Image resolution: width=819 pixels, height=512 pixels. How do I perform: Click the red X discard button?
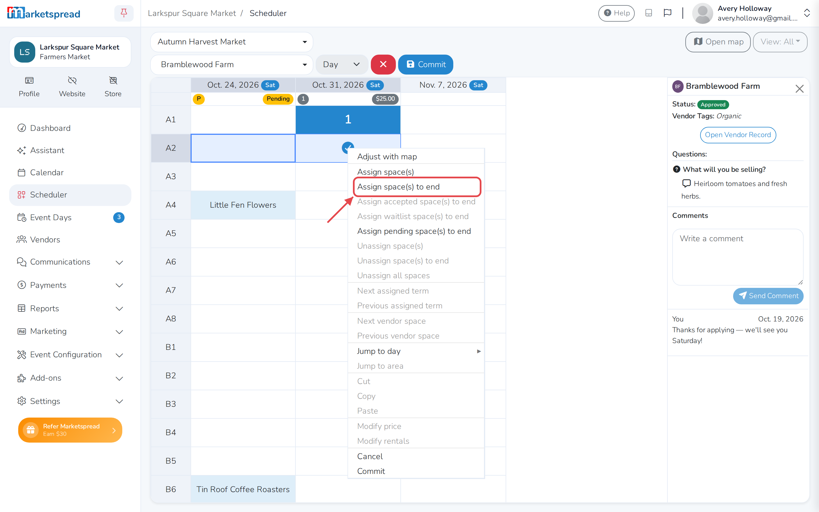pyautogui.click(x=383, y=64)
